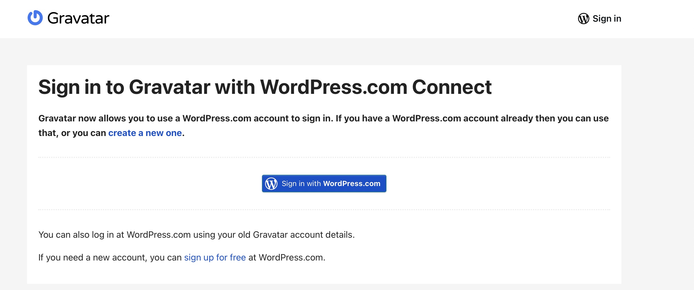Click the bold WordPress.com label in button

click(x=352, y=183)
